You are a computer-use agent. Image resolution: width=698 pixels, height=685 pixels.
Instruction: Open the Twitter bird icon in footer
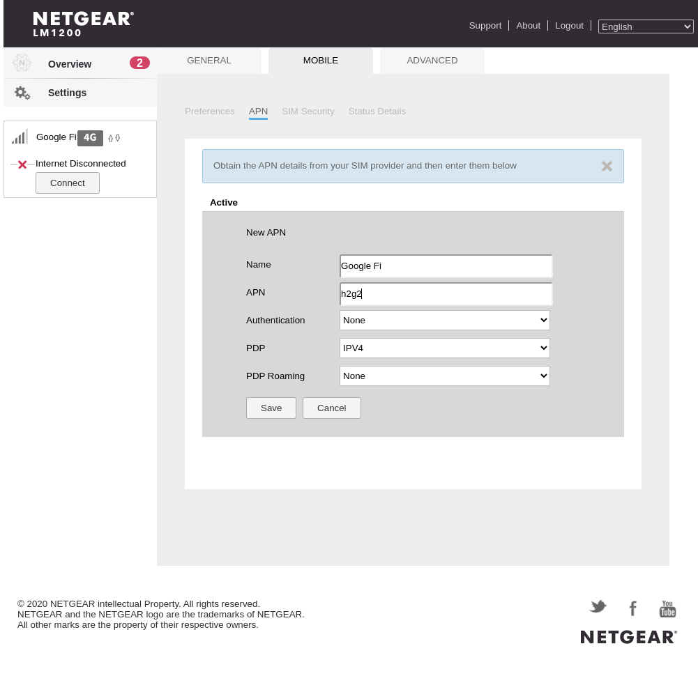tap(598, 607)
